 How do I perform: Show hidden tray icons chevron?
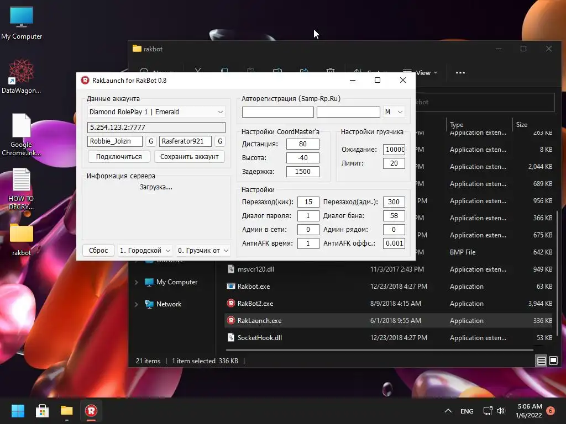click(448, 411)
